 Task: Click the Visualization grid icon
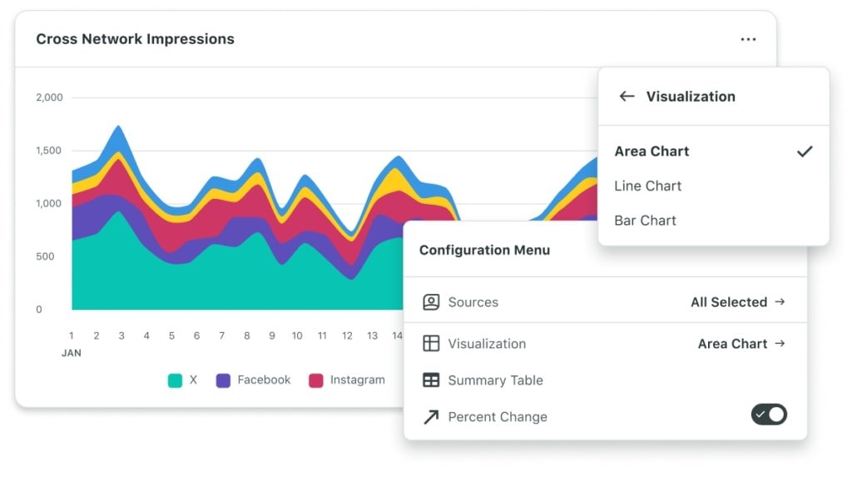431,344
